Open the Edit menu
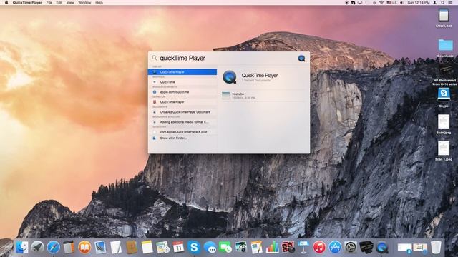 [59, 3]
